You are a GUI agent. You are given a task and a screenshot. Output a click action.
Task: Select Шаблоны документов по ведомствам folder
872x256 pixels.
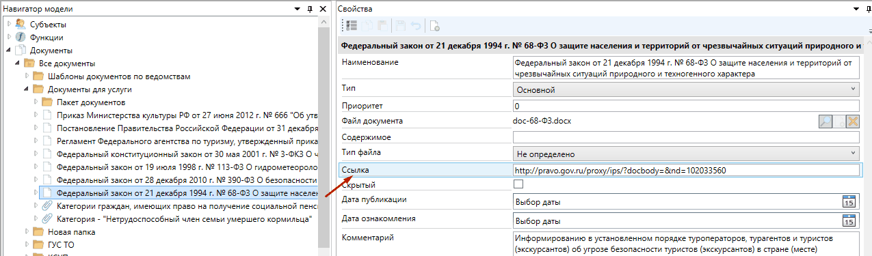(119, 76)
